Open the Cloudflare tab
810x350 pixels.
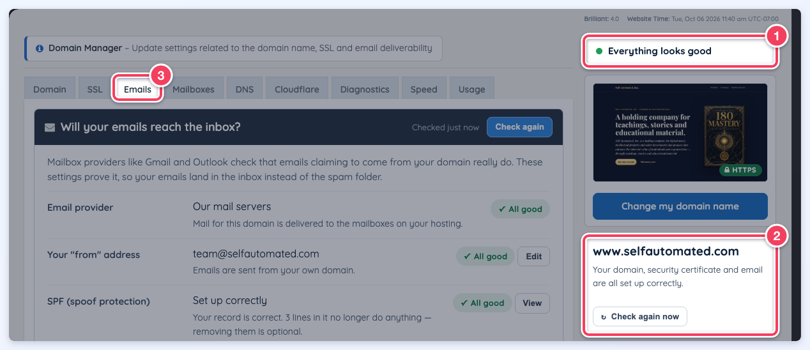tap(297, 89)
